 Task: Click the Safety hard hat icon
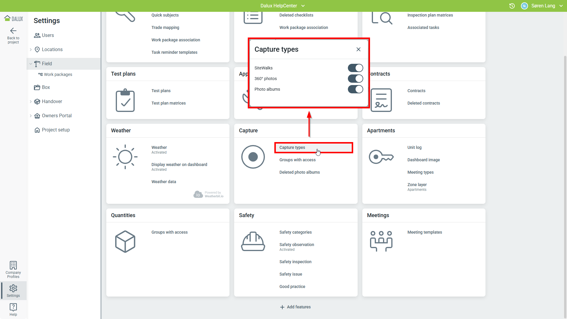(x=253, y=242)
